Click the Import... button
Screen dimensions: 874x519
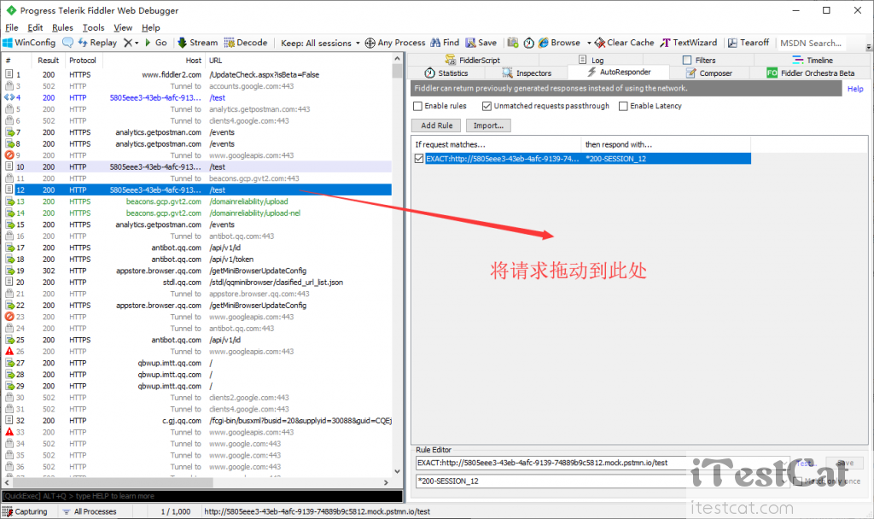tap(488, 125)
